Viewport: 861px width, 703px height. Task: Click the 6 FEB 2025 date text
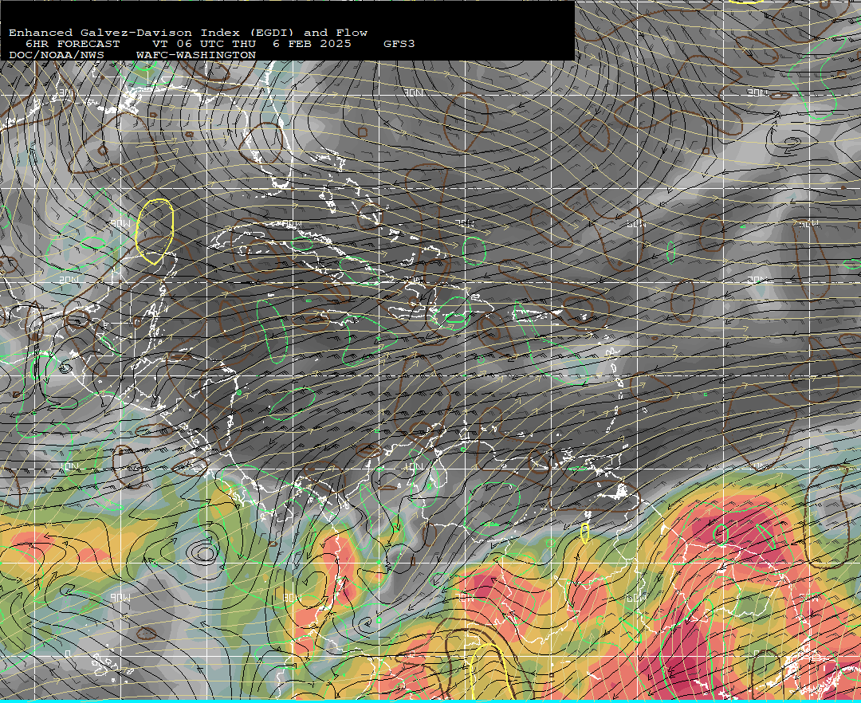click(312, 44)
